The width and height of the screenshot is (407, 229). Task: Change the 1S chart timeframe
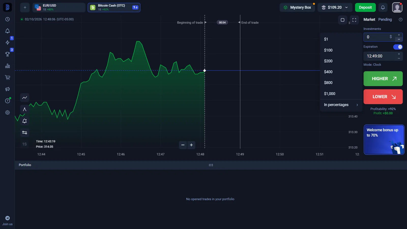(x=24, y=144)
